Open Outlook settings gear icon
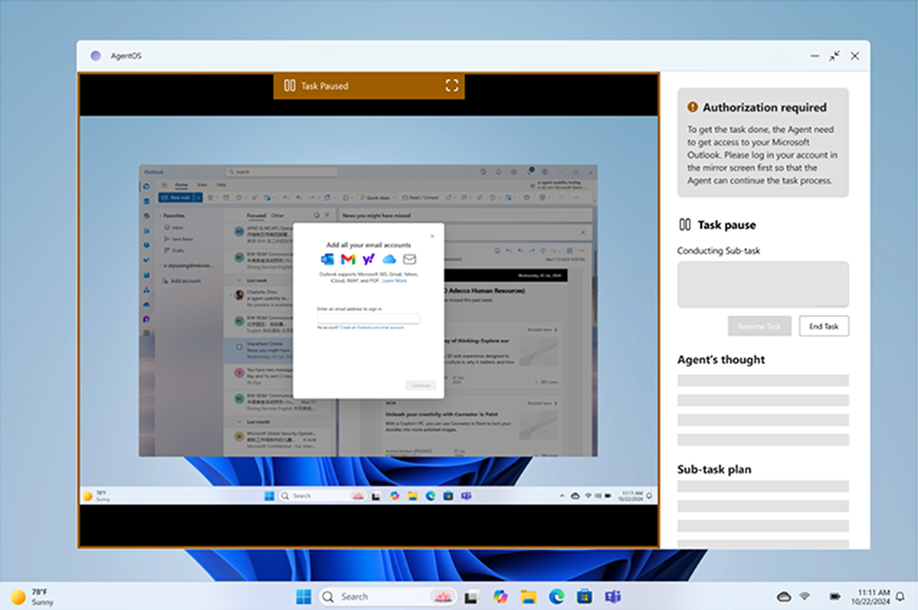918x610 pixels. click(513, 172)
